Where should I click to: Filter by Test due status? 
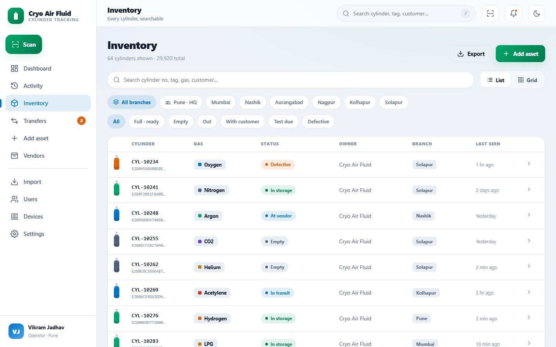click(x=283, y=121)
